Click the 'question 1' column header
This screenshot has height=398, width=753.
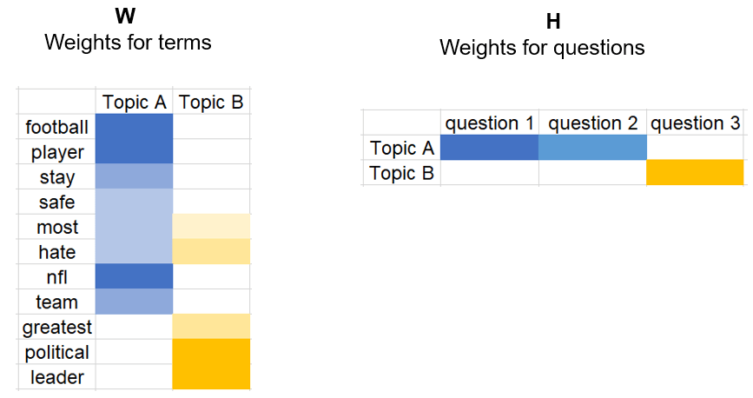pos(489,123)
